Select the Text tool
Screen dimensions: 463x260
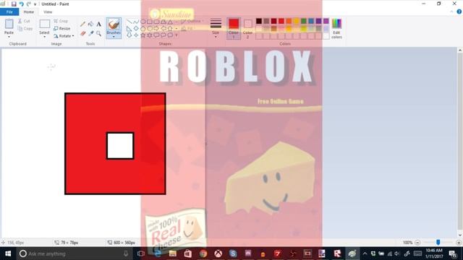point(98,25)
